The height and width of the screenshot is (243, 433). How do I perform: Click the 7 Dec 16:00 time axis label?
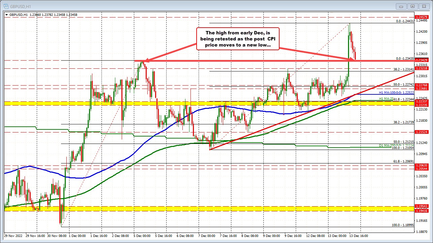point(229,236)
